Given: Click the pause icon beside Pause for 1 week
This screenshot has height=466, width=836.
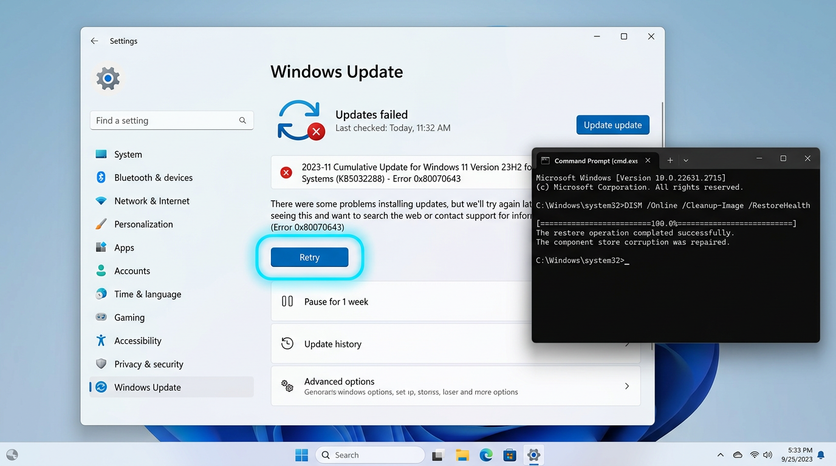Looking at the screenshot, I should coord(287,301).
